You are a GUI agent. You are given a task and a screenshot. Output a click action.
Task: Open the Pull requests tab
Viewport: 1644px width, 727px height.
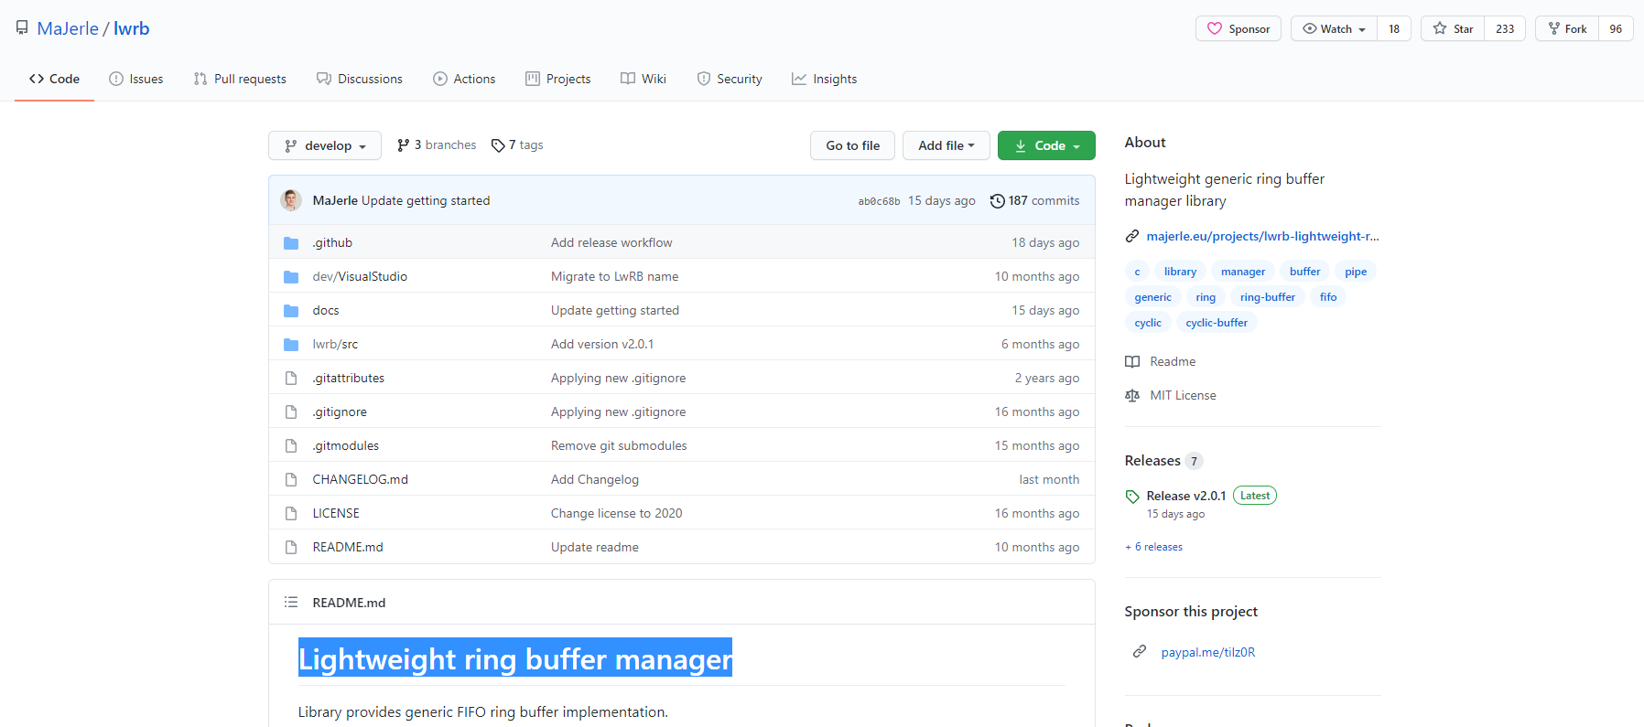240,79
